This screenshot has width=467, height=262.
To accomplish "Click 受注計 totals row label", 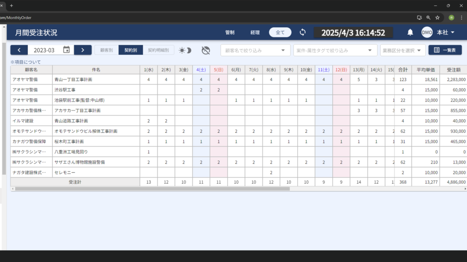I will [x=75, y=182].
